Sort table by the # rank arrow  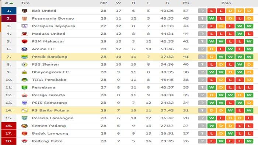click(11, 3)
